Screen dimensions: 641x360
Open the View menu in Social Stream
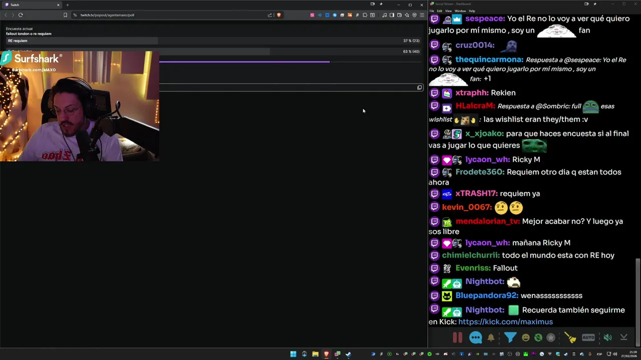tap(449, 10)
